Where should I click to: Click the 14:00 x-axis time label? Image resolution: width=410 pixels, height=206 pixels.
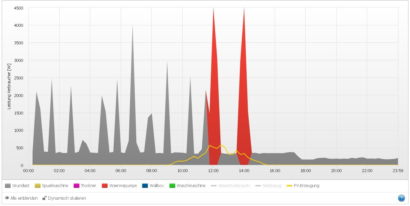(244, 171)
